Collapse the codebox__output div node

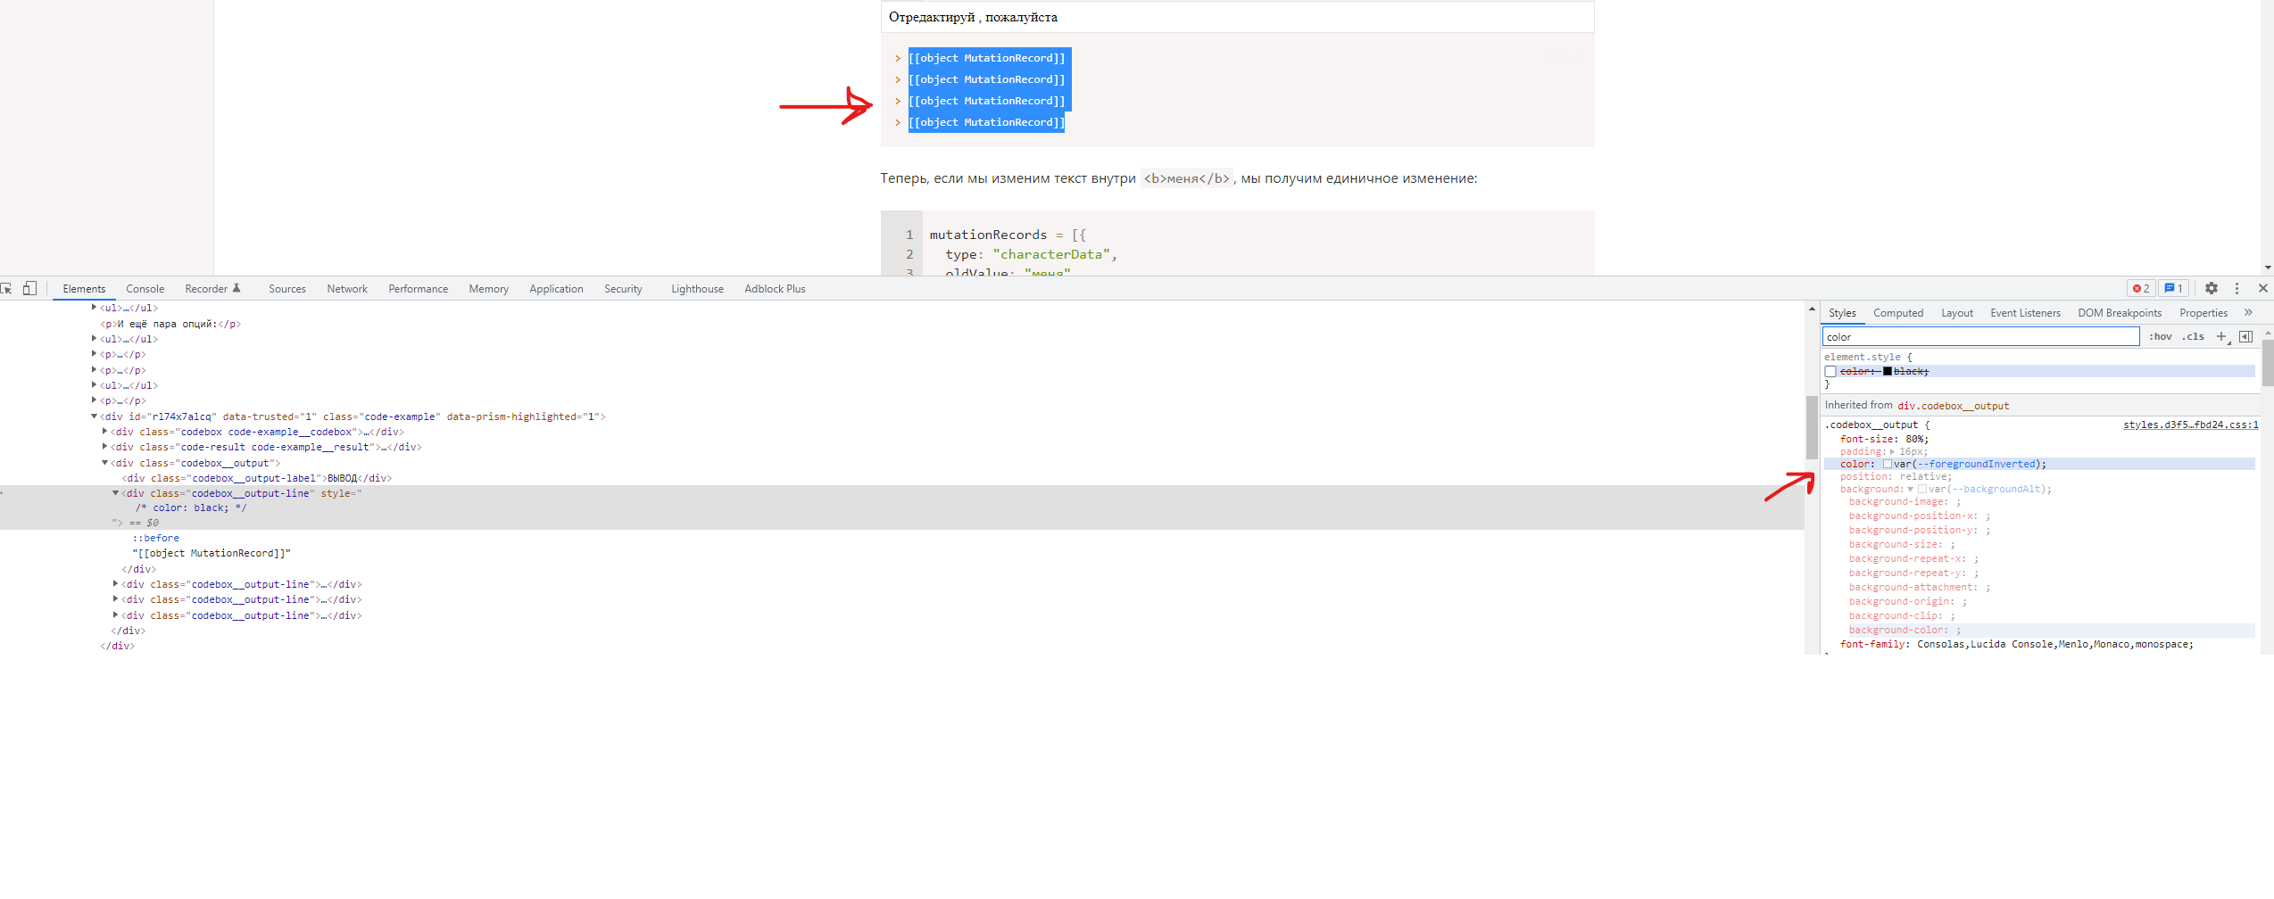pos(104,463)
